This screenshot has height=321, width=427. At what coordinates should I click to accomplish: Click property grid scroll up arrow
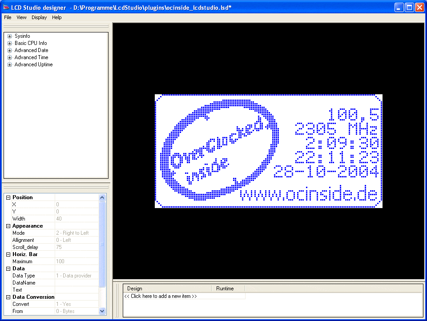102,198
